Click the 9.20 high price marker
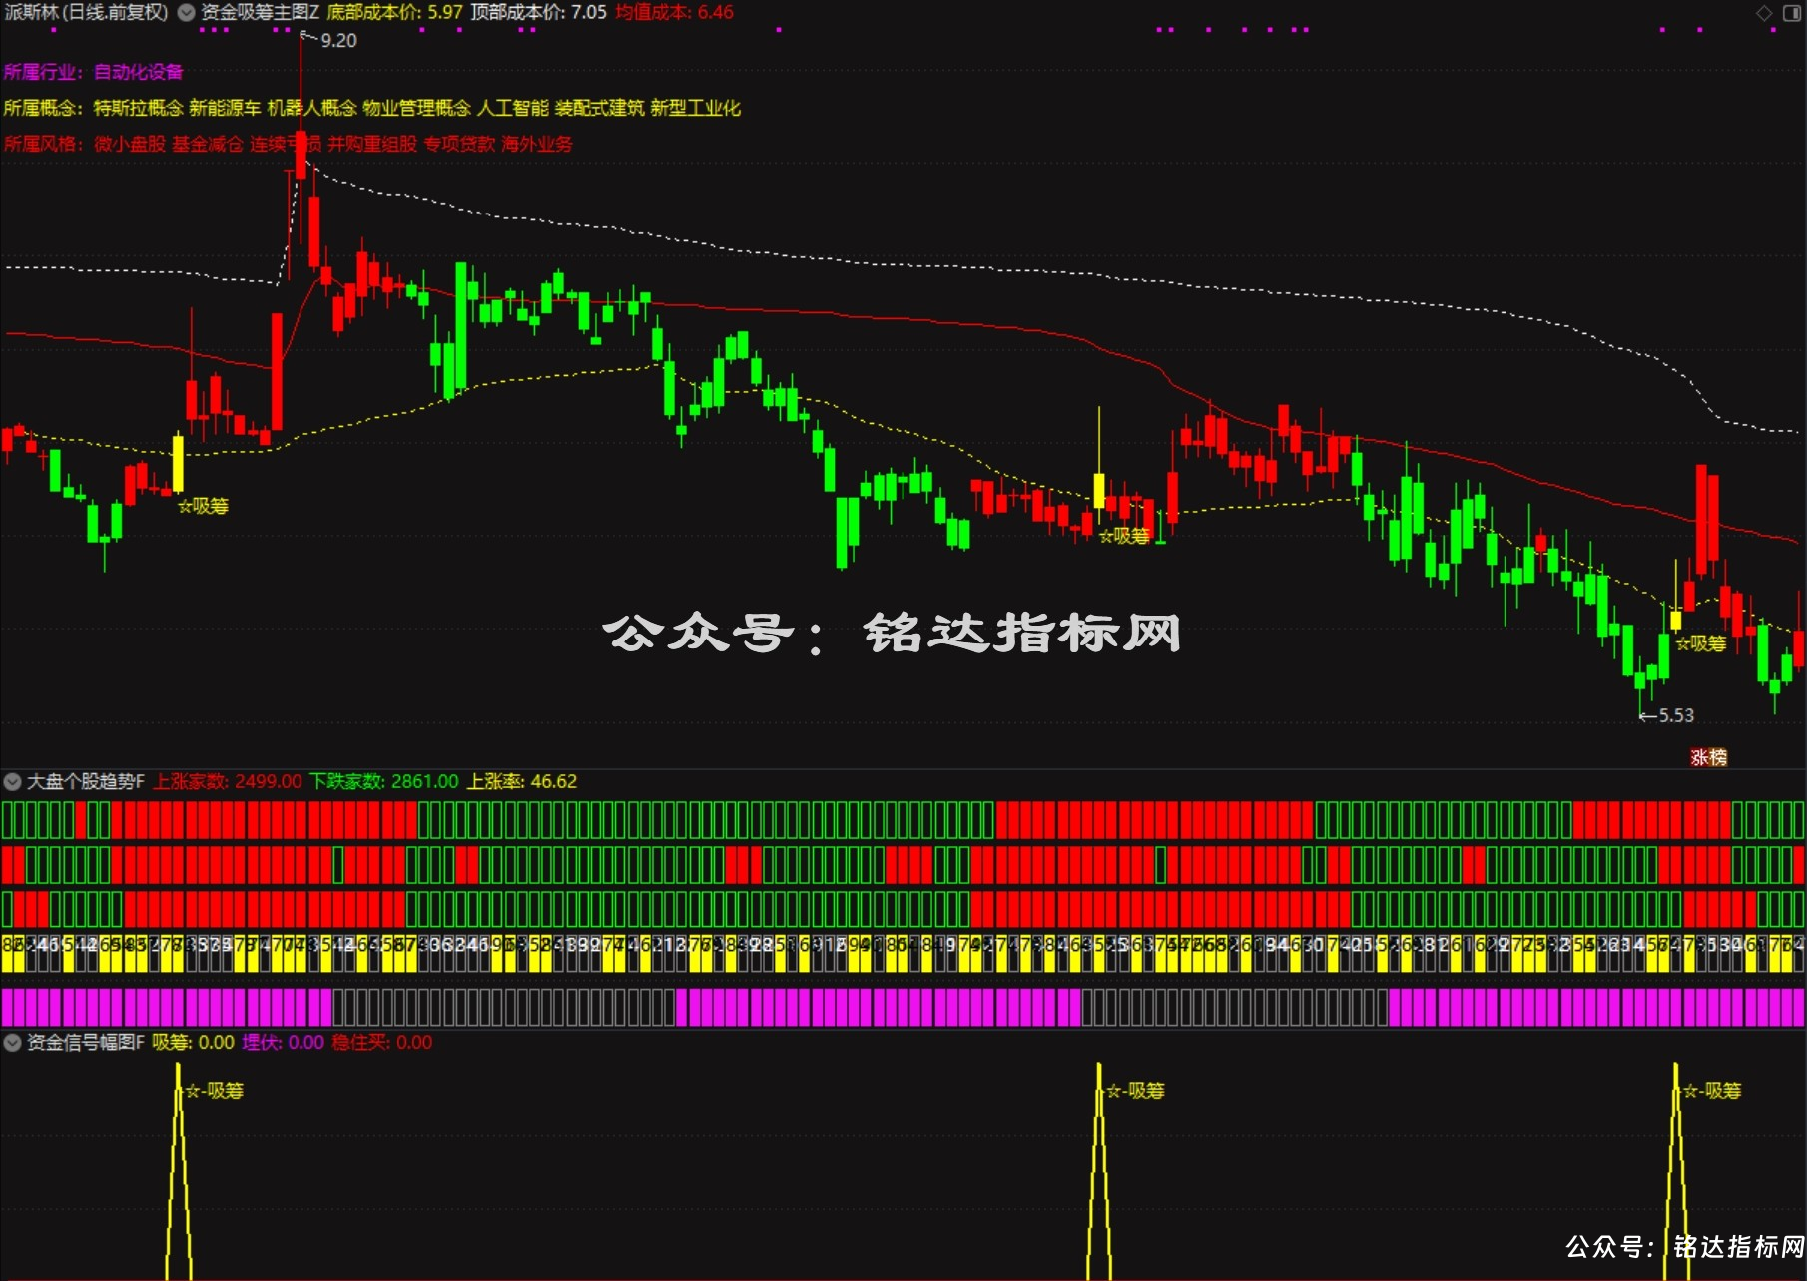1807x1281 pixels. pos(338,41)
